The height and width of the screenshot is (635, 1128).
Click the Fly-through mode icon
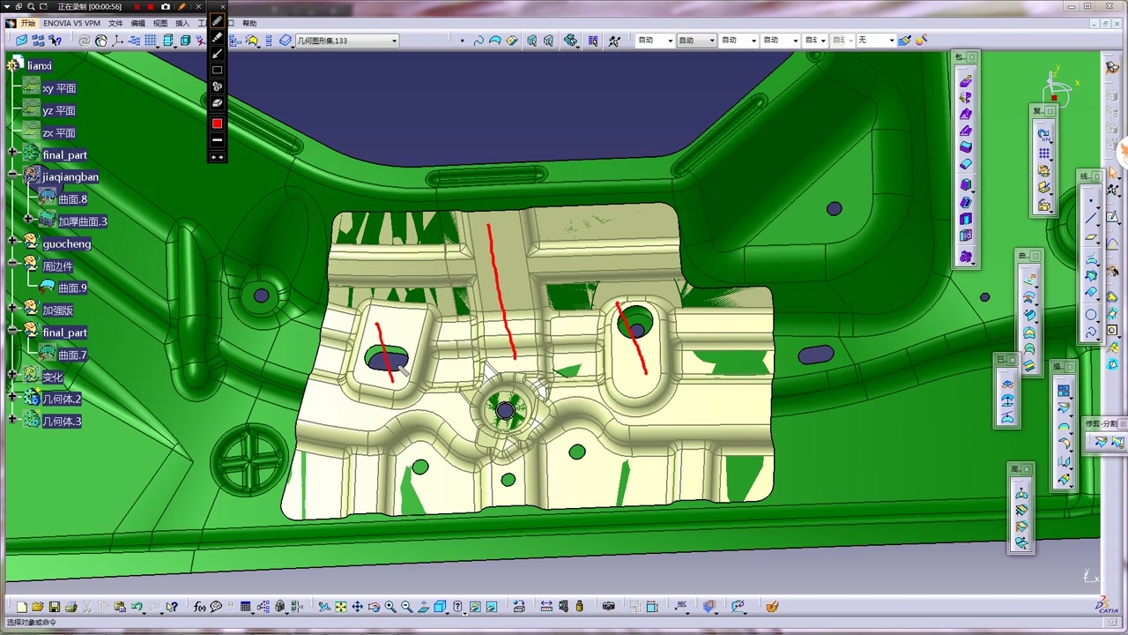[324, 607]
